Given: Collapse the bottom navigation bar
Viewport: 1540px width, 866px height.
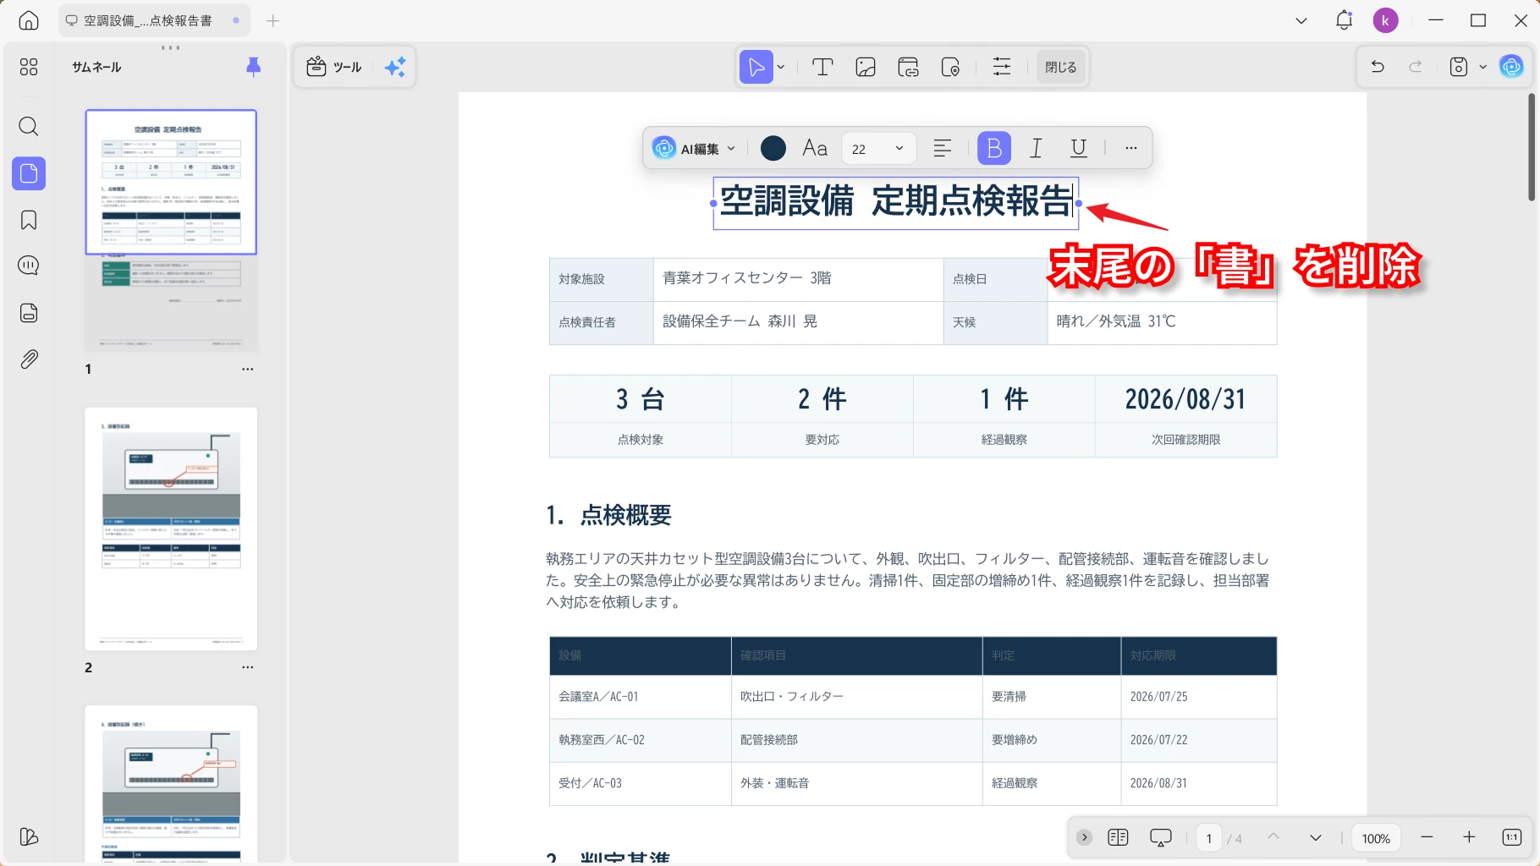Looking at the screenshot, I should [1084, 837].
